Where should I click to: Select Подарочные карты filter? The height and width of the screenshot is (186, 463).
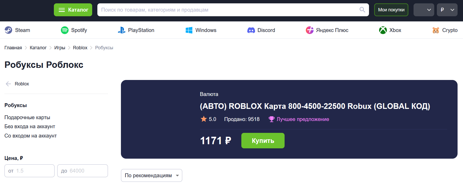pos(27,117)
